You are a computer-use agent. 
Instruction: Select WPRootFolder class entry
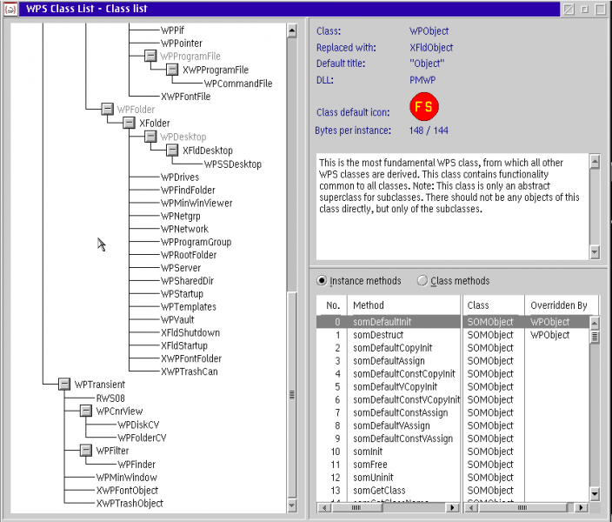[189, 255]
